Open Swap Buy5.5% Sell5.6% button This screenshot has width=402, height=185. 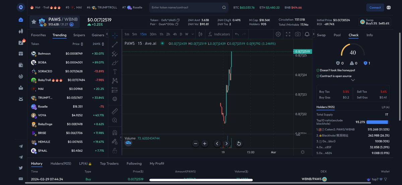(375, 22)
